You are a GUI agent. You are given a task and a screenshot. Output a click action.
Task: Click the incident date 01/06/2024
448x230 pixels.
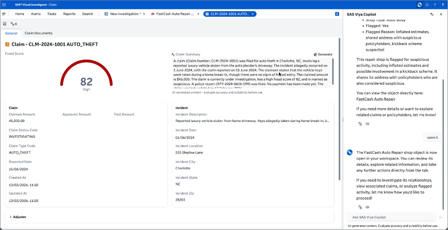[x=185, y=138]
